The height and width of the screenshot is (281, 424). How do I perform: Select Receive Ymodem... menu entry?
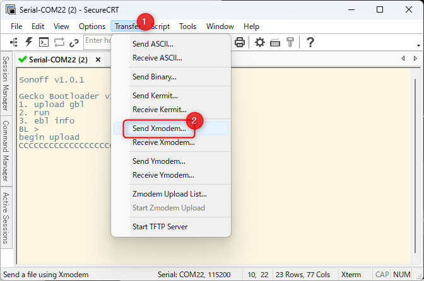pos(171,175)
